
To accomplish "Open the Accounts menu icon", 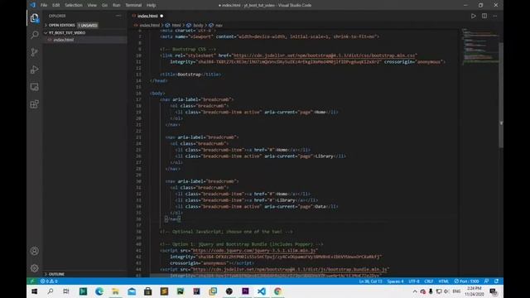I will [35, 251].
